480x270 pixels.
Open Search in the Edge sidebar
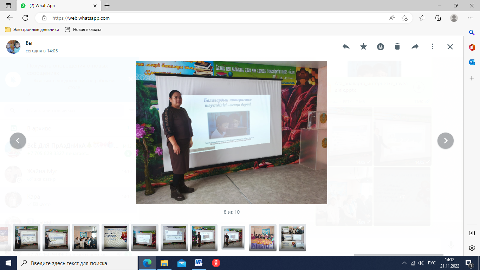click(472, 32)
